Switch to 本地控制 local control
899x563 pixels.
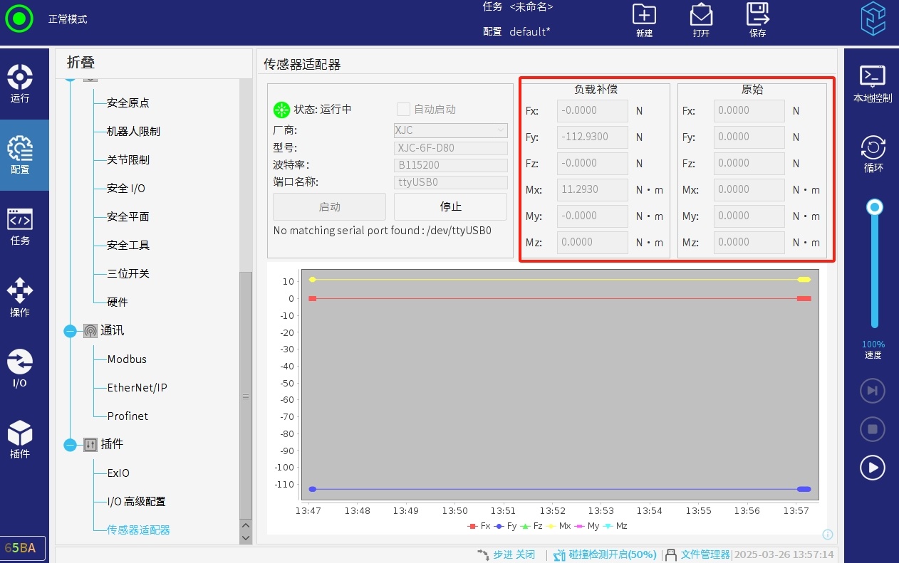pyautogui.click(x=872, y=83)
